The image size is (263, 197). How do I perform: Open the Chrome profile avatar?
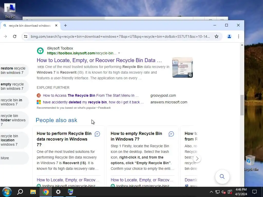pyautogui.click(x=229, y=36)
